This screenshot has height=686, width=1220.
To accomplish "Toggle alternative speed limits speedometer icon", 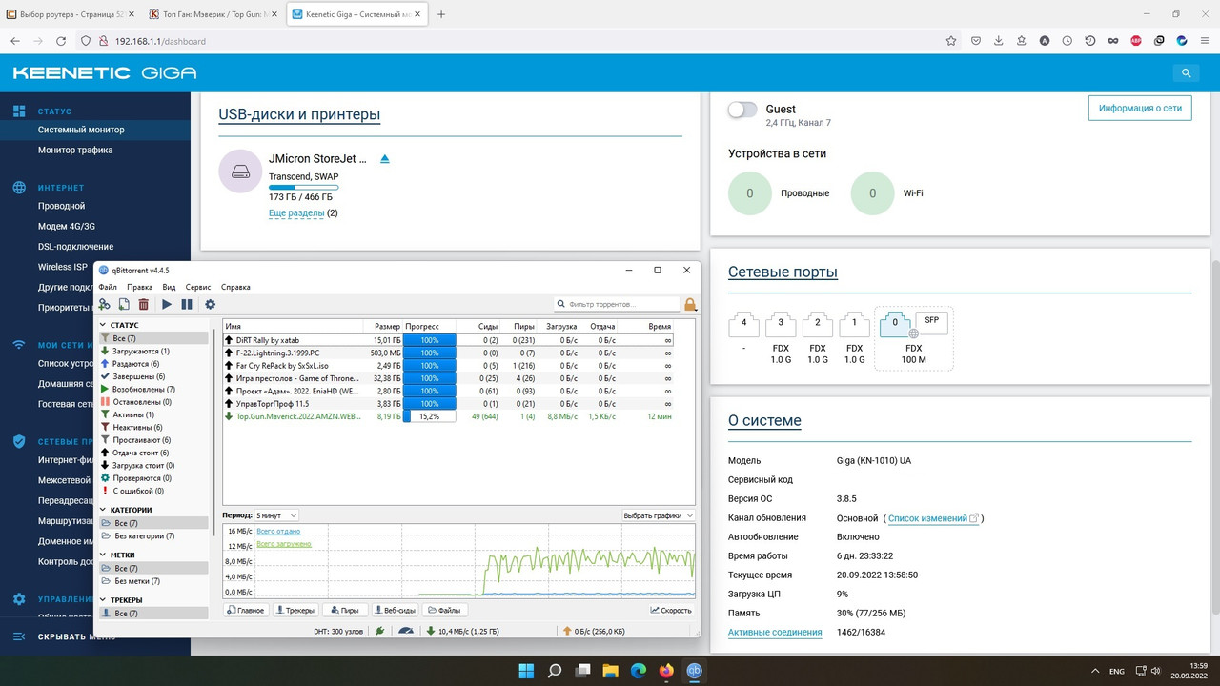I will 407,631.
